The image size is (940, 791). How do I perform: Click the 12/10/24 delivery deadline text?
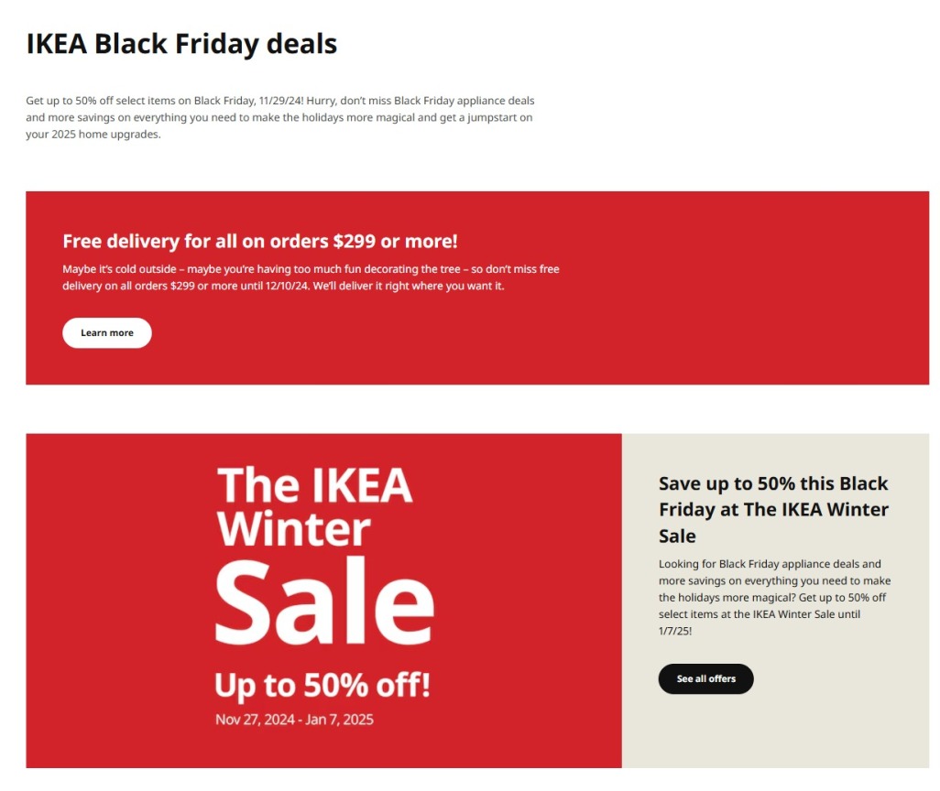click(282, 286)
